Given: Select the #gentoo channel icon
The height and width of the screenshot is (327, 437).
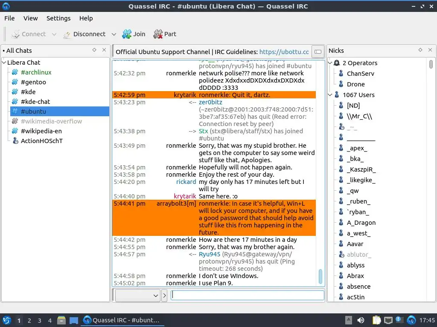Looking at the screenshot, I should click(x=15, y=82).
